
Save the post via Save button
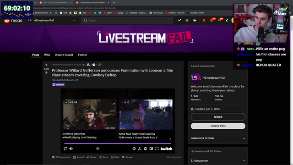[104, 157]
